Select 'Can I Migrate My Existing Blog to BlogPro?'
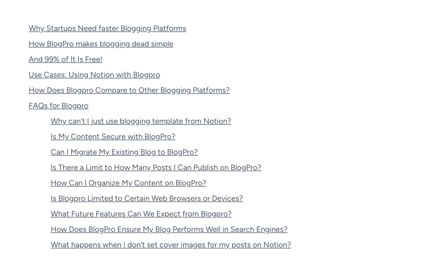Viewport: 434px width, 265px height. click(x=124, y=152)
